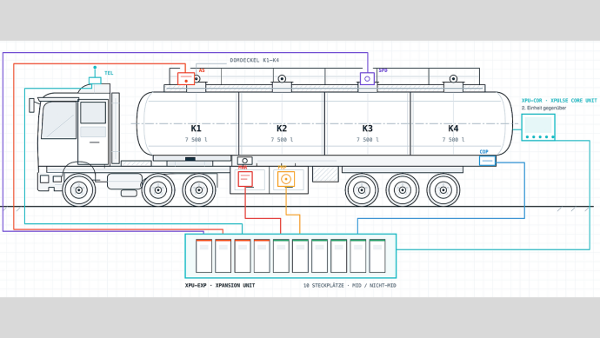Click the "2. Einheit gegenüber" note
This screenshot has height=338, width=600.
coord(543,109)
